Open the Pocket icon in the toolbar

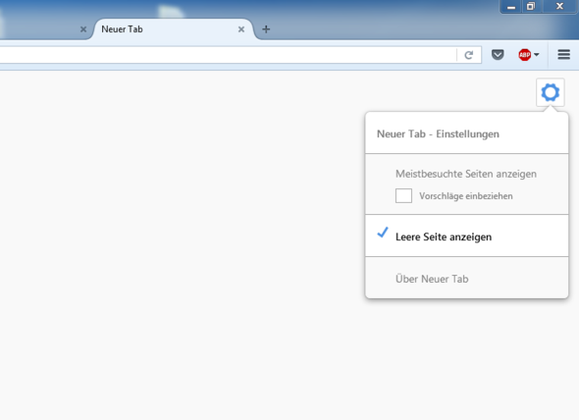coord(498,55)
